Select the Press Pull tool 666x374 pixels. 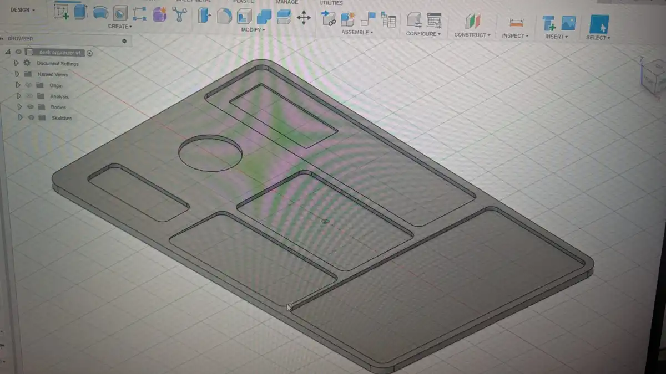(x=204, y=16)
